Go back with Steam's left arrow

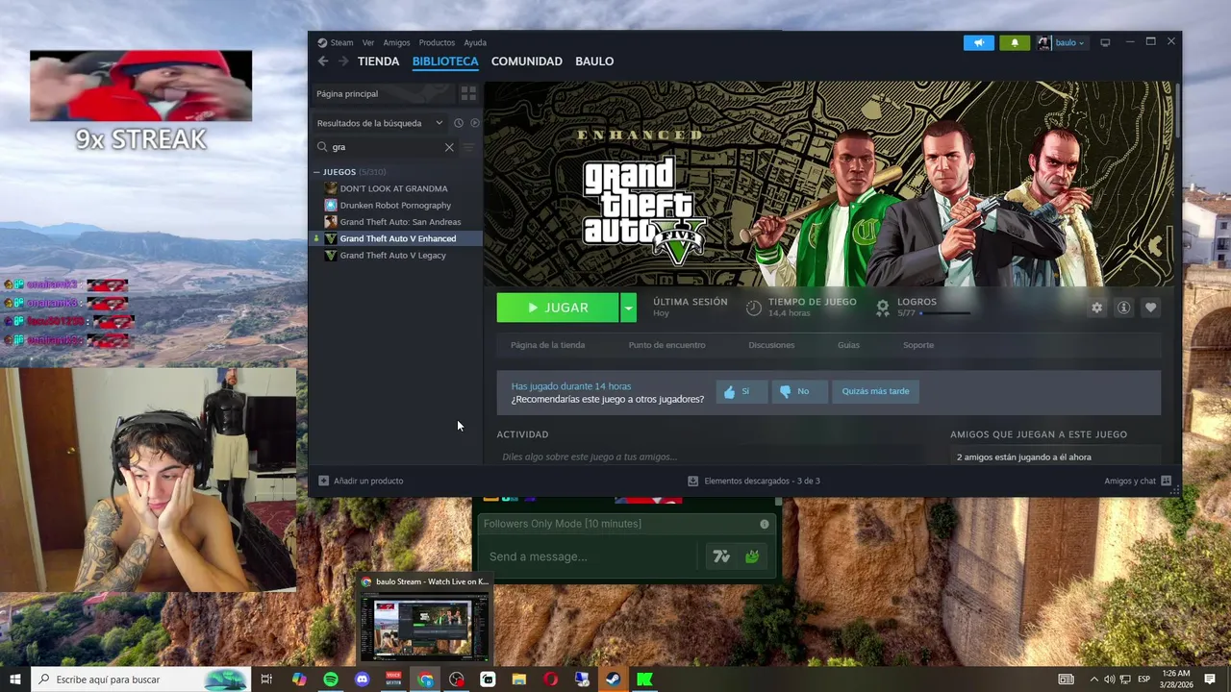tap(323, 61)
